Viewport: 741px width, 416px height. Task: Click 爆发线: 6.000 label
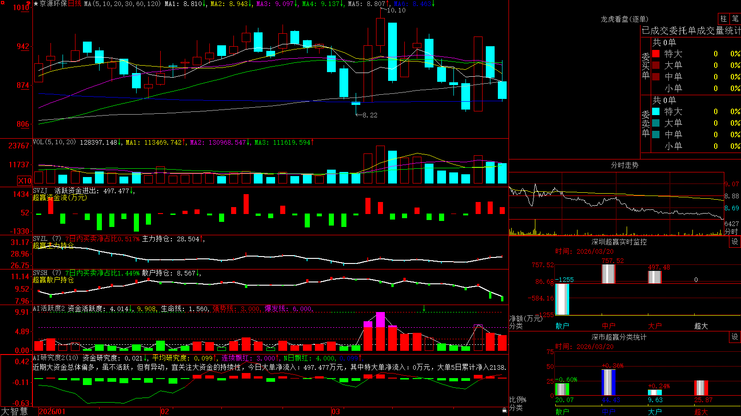[288, 308]
